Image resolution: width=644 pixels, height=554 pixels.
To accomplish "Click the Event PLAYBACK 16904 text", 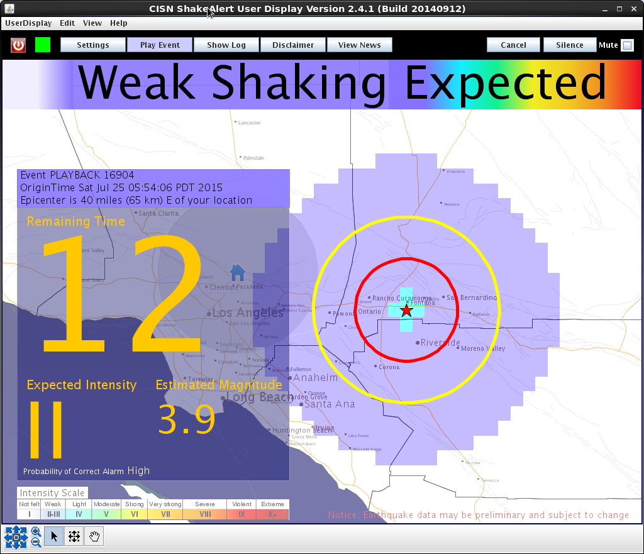I will click(77, 175).
